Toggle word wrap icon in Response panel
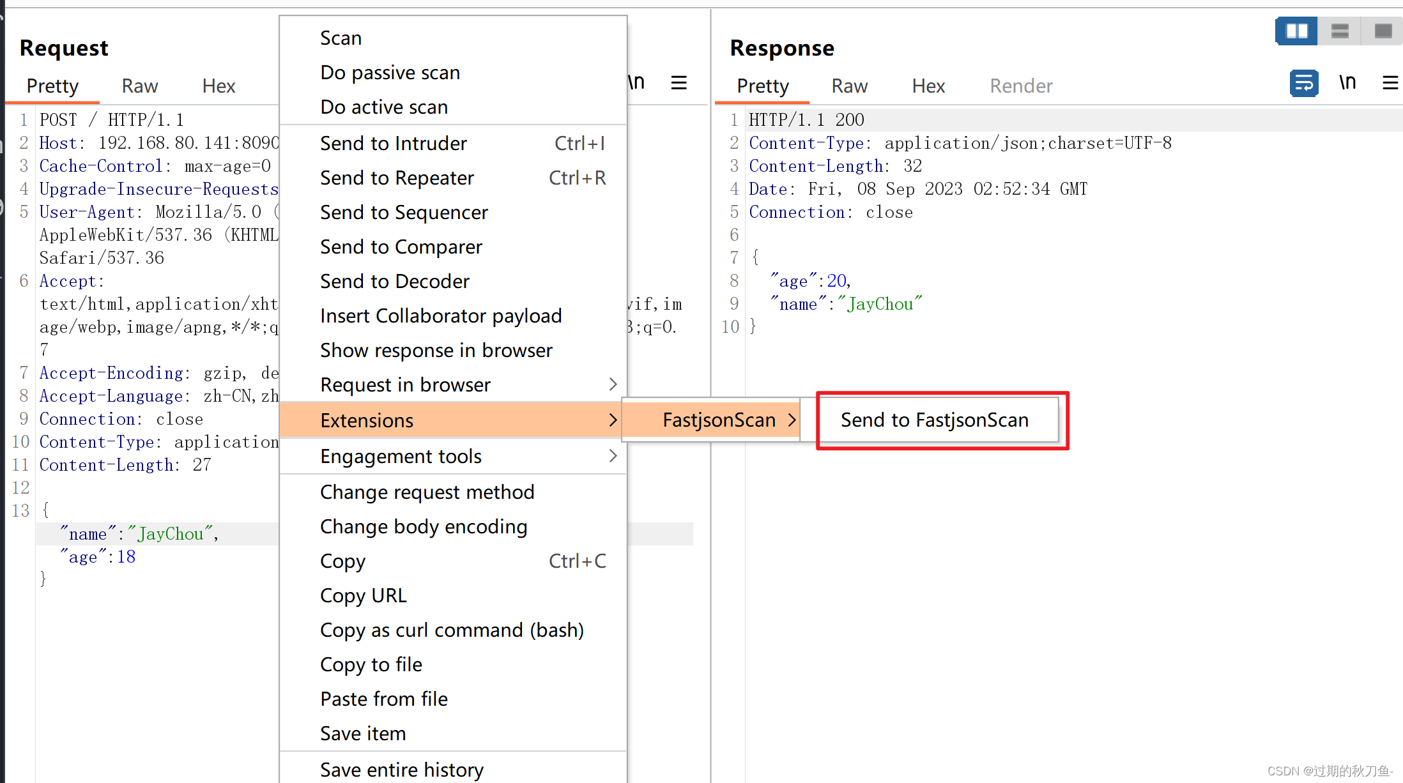 (x=1304, y=83)
